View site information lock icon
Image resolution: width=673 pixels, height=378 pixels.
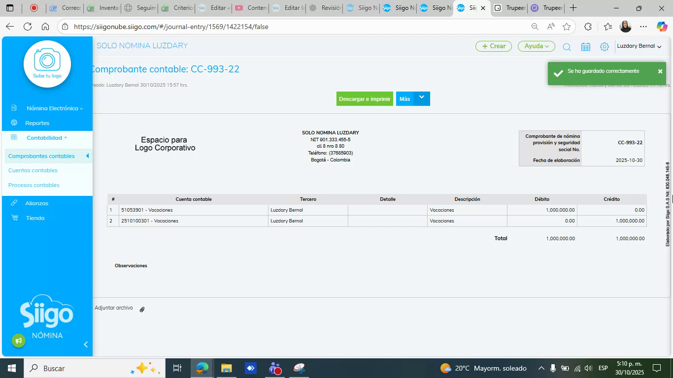(x=66, y=27)
